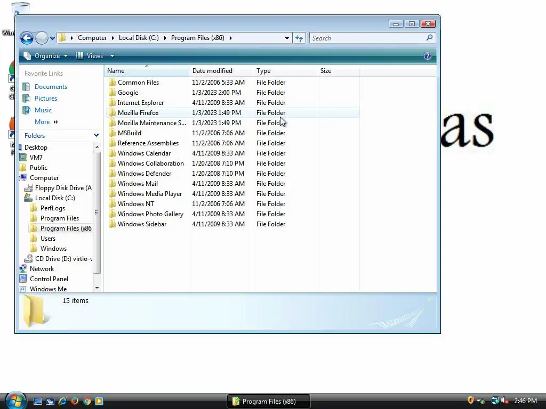Sort by the Name column header
The image size is (546, 409).
[147, 71]
